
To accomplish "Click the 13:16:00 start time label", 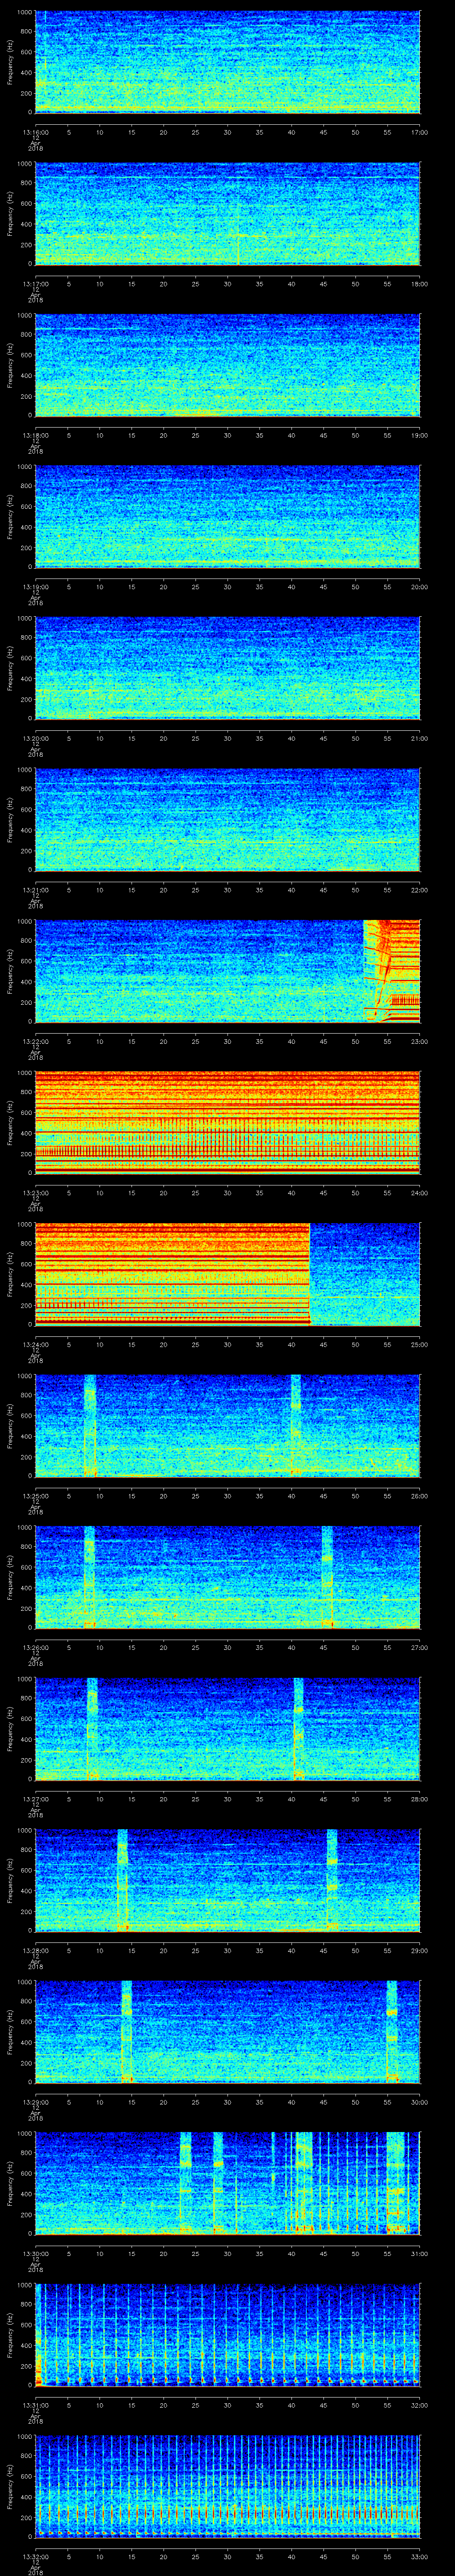I will click(x=35, y=131).
